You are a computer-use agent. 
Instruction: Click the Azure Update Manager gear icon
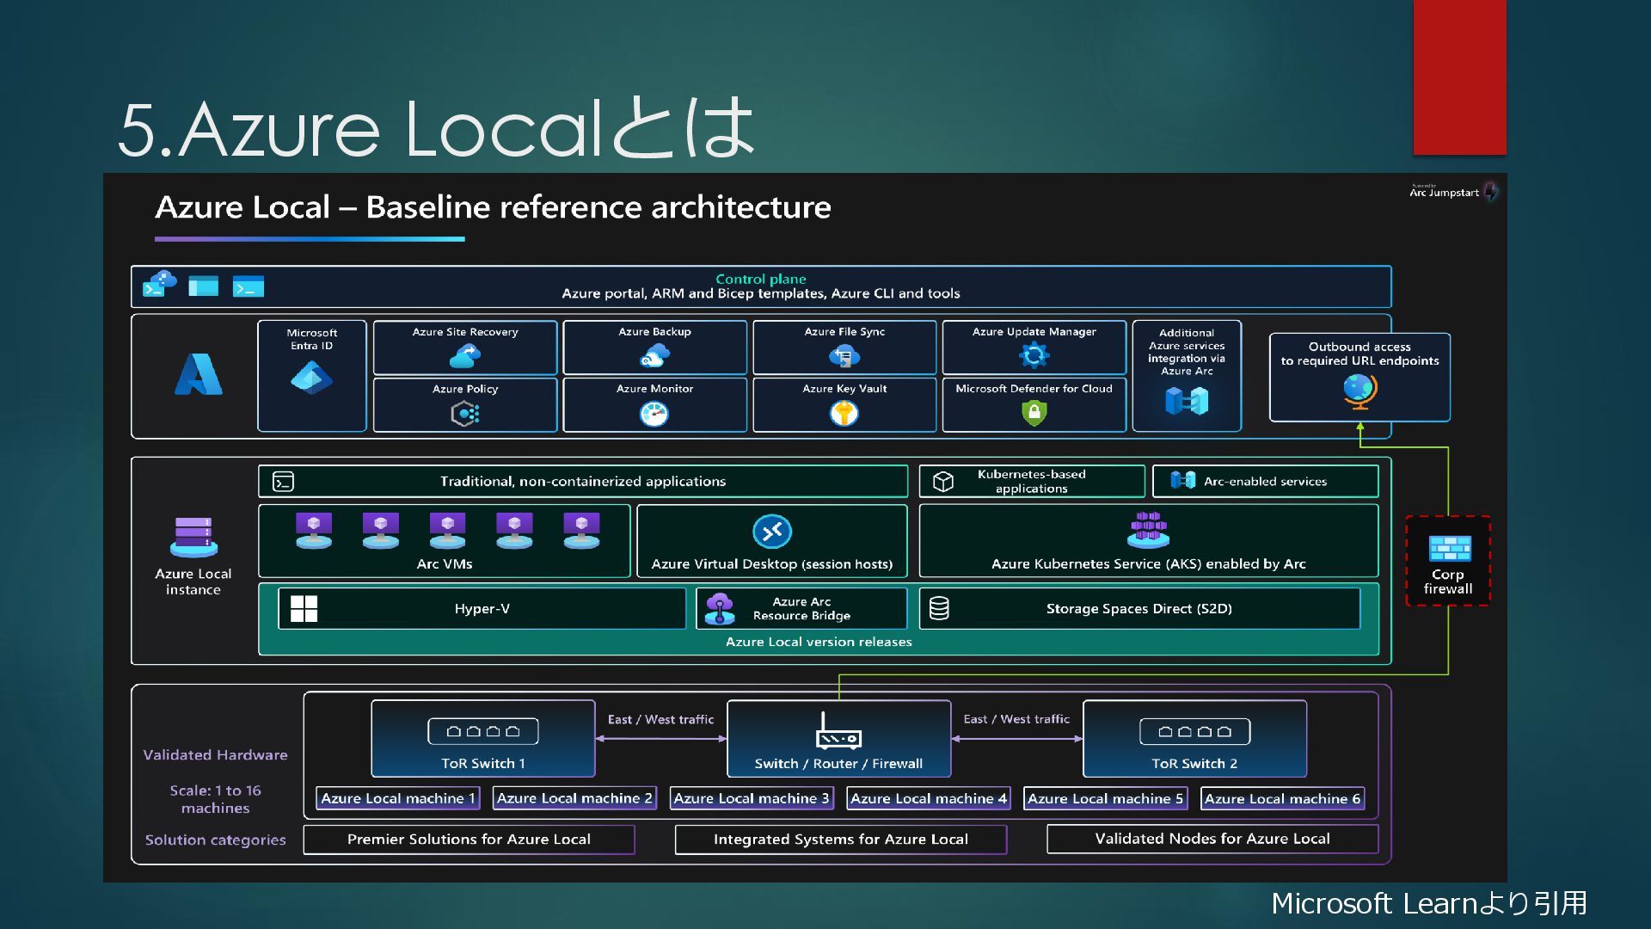tap(1034, 355)
